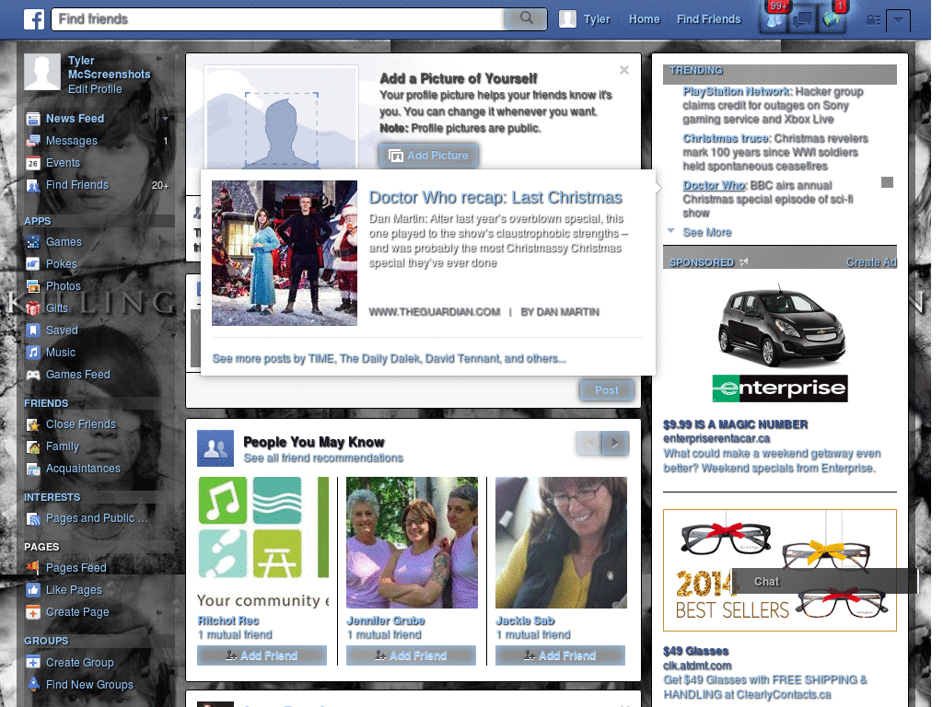Go to Home in top bar
The image size is (943, 707).
pyautogui.click(x=644, y=19)
